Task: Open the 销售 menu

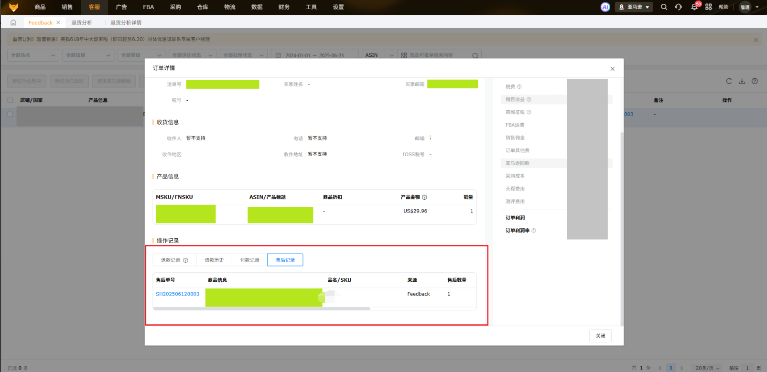Action: coord(67,7)
